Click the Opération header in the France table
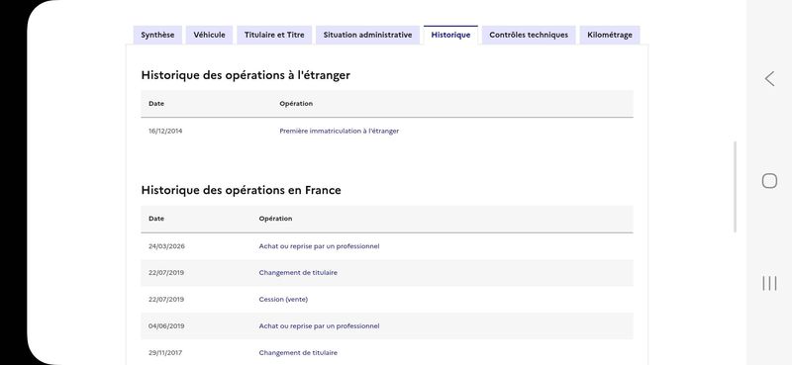 275,219
